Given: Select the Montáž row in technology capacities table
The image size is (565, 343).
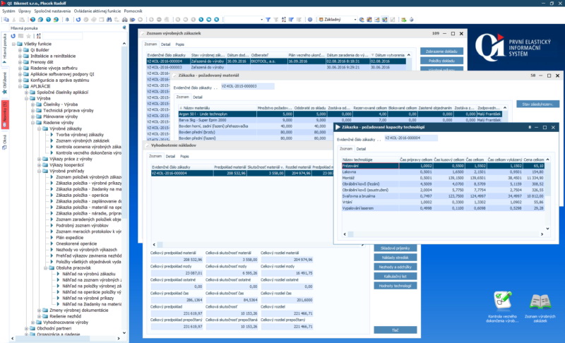Looking at the screenshot, I should pyautogui.click(x=443, y=178).
